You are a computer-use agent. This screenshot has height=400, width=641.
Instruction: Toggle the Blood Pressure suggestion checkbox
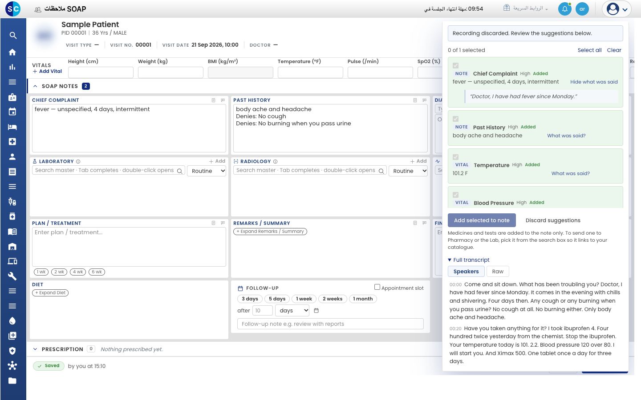(456, 195)
